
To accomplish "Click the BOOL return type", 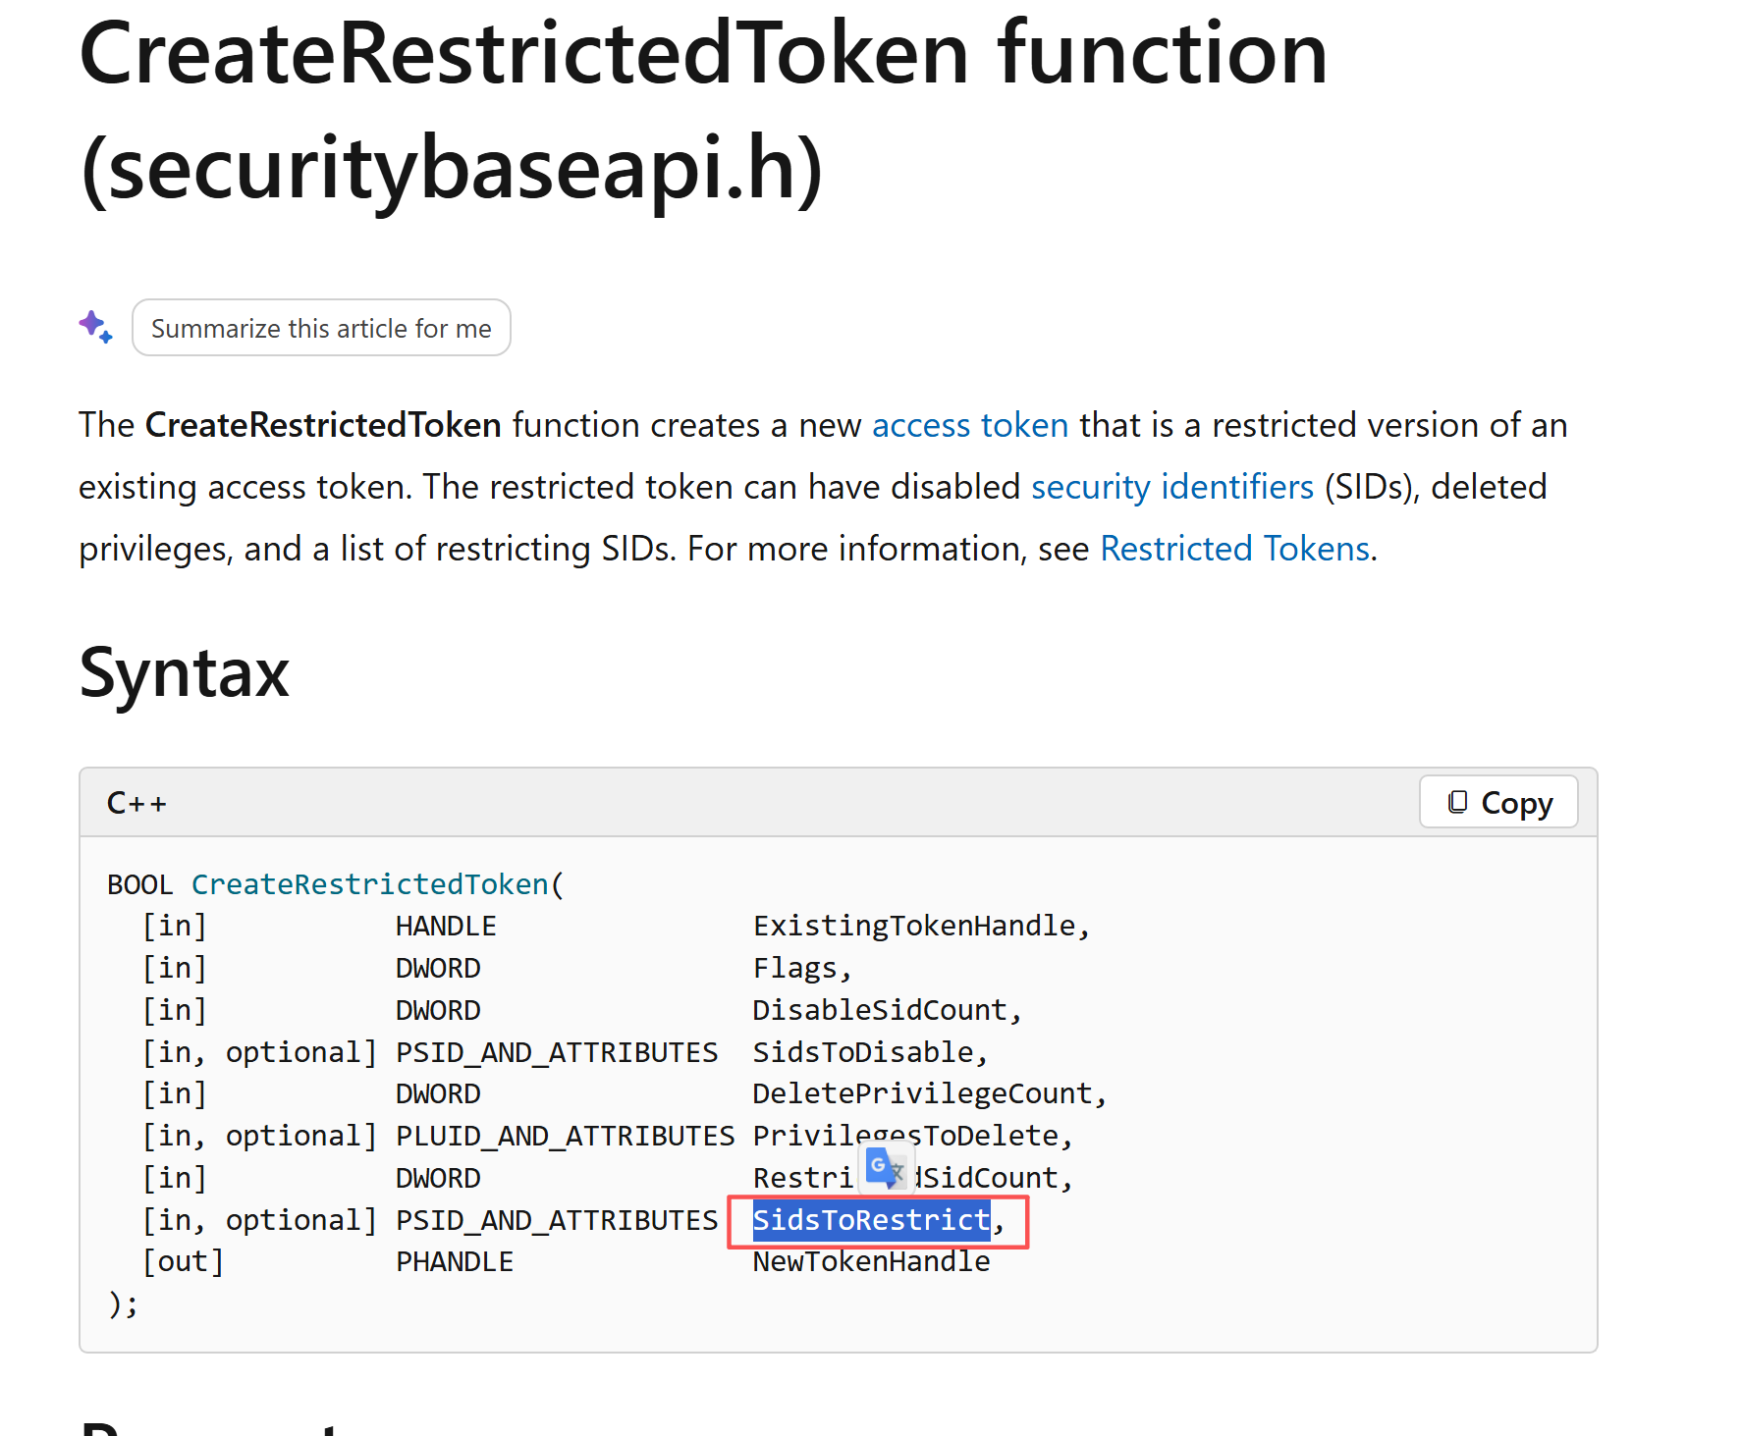I will tap(140, 884).
